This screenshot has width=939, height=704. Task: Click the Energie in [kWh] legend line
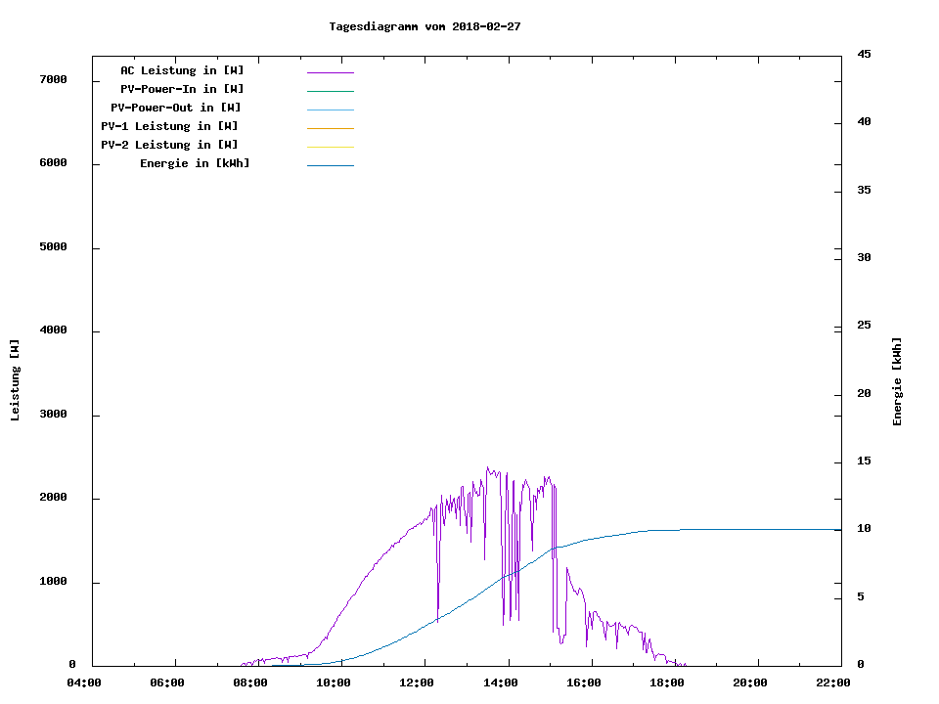pos(330,165)
